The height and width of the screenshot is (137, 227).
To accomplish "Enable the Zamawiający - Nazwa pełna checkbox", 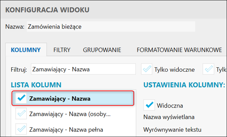I will coord(21,129).
